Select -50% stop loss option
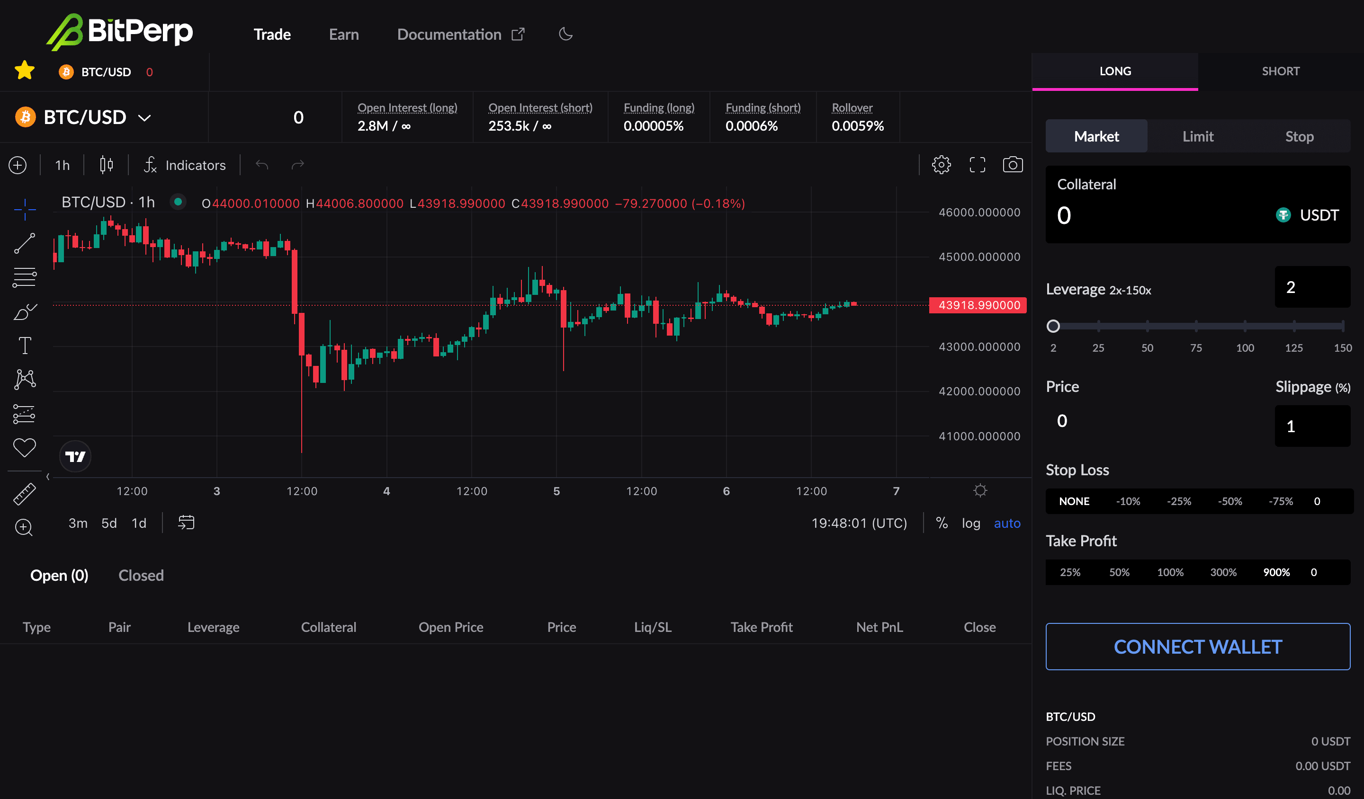 click(x=1230, y=501)
